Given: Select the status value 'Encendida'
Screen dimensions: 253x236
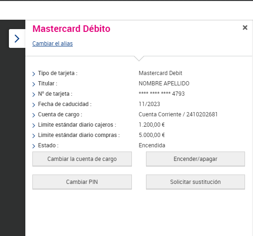Looking at the screenshot, I should [152, 145].
